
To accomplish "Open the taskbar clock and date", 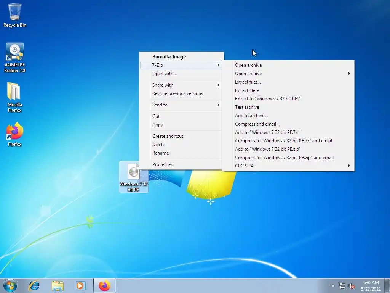I will [x=371, y=286].
